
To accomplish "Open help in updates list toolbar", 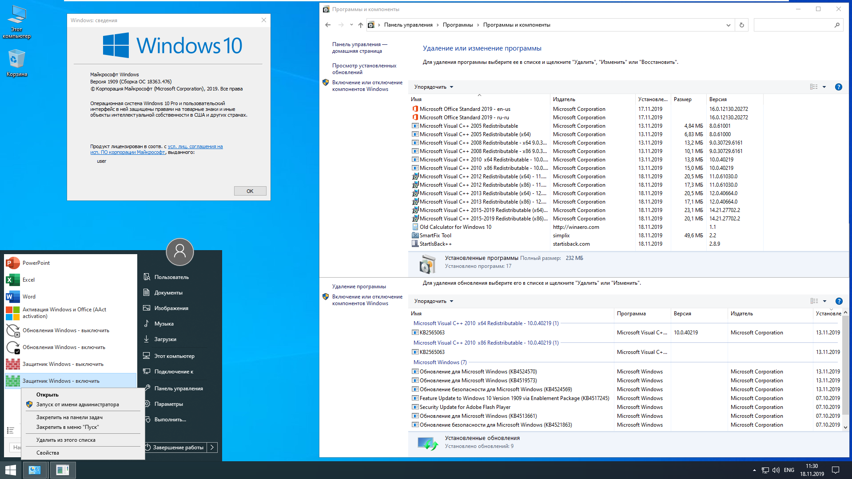I will pos(839,301).
